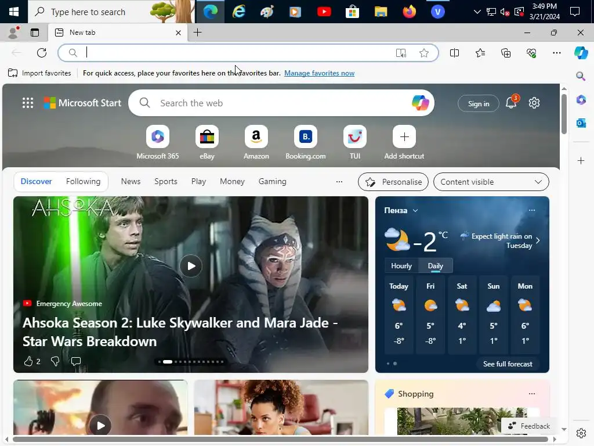This screenshot has width=594, height=446.
Task: Open the See full forecast link
Action: point(508,364)
